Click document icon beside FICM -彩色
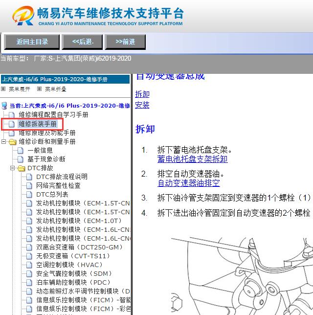313x315 pixels. [29, 309]
